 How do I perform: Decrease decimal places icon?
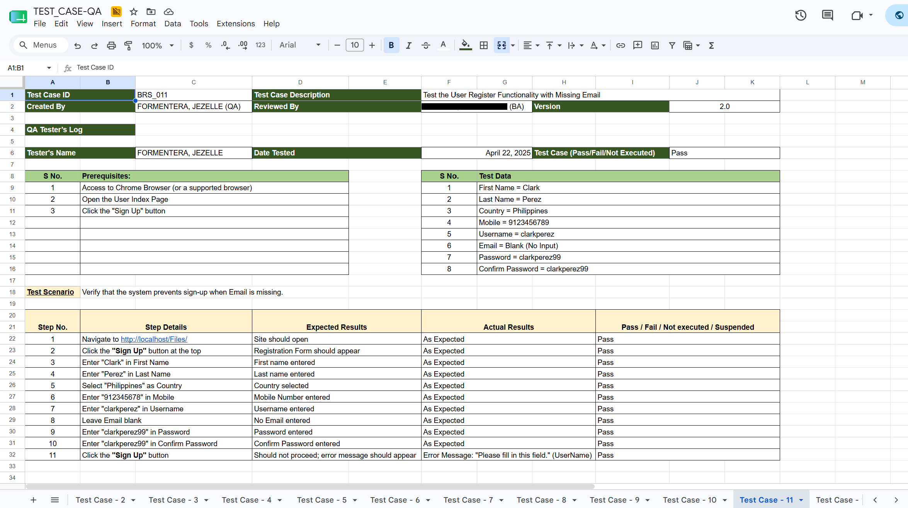(x=226, y=45)
